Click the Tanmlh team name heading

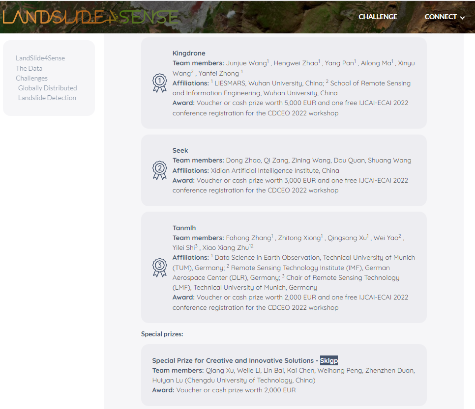[184, 228]
